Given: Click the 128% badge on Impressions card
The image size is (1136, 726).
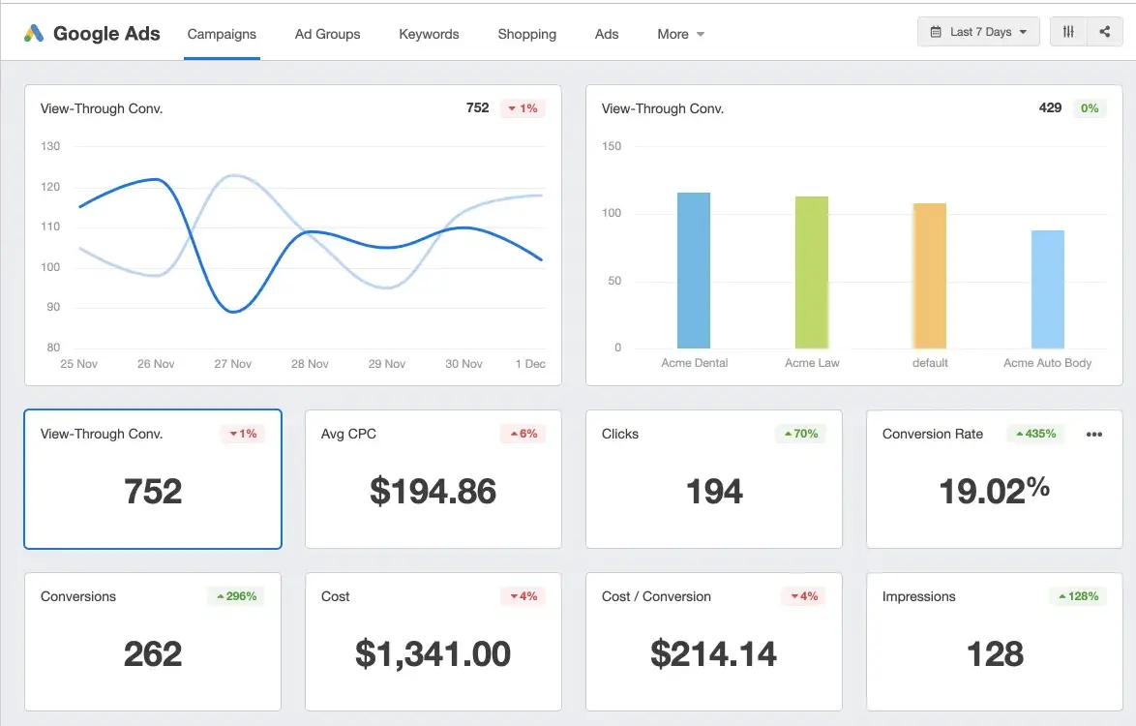Looking at the screenshot, I should pos(1078,596).
